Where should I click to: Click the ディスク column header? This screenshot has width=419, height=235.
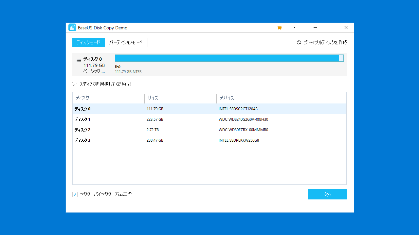(108, 98)
